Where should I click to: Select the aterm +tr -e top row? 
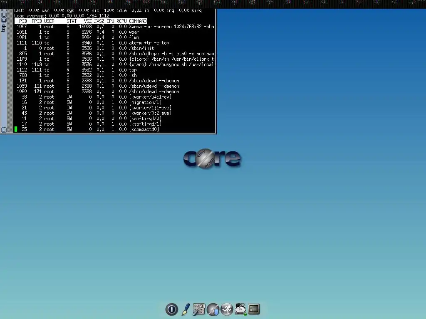pyautogui.click(x=114, y=43)
